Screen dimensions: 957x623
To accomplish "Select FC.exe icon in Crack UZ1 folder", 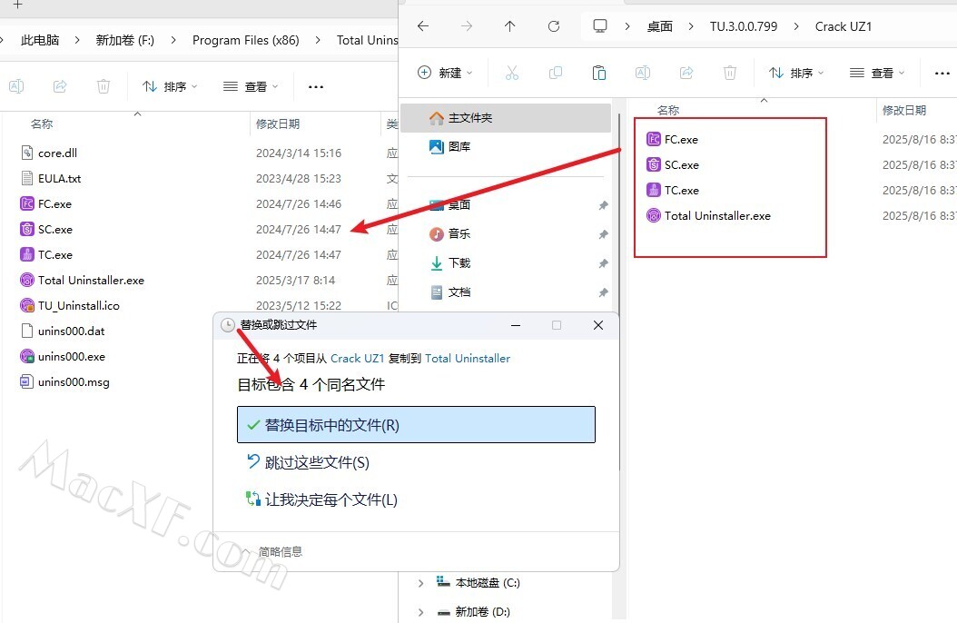I will click(654, 139).
